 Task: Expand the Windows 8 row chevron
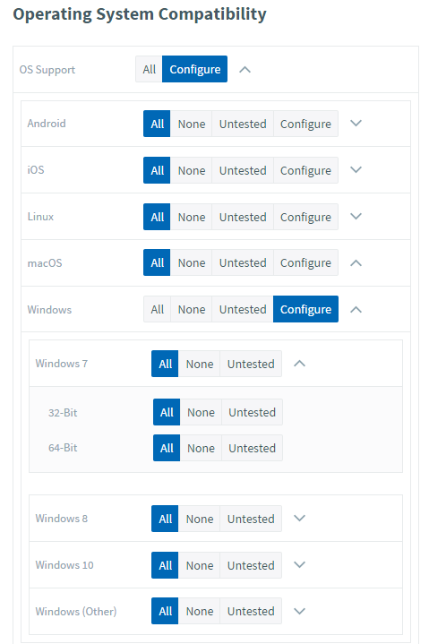[x=300, y=519]
